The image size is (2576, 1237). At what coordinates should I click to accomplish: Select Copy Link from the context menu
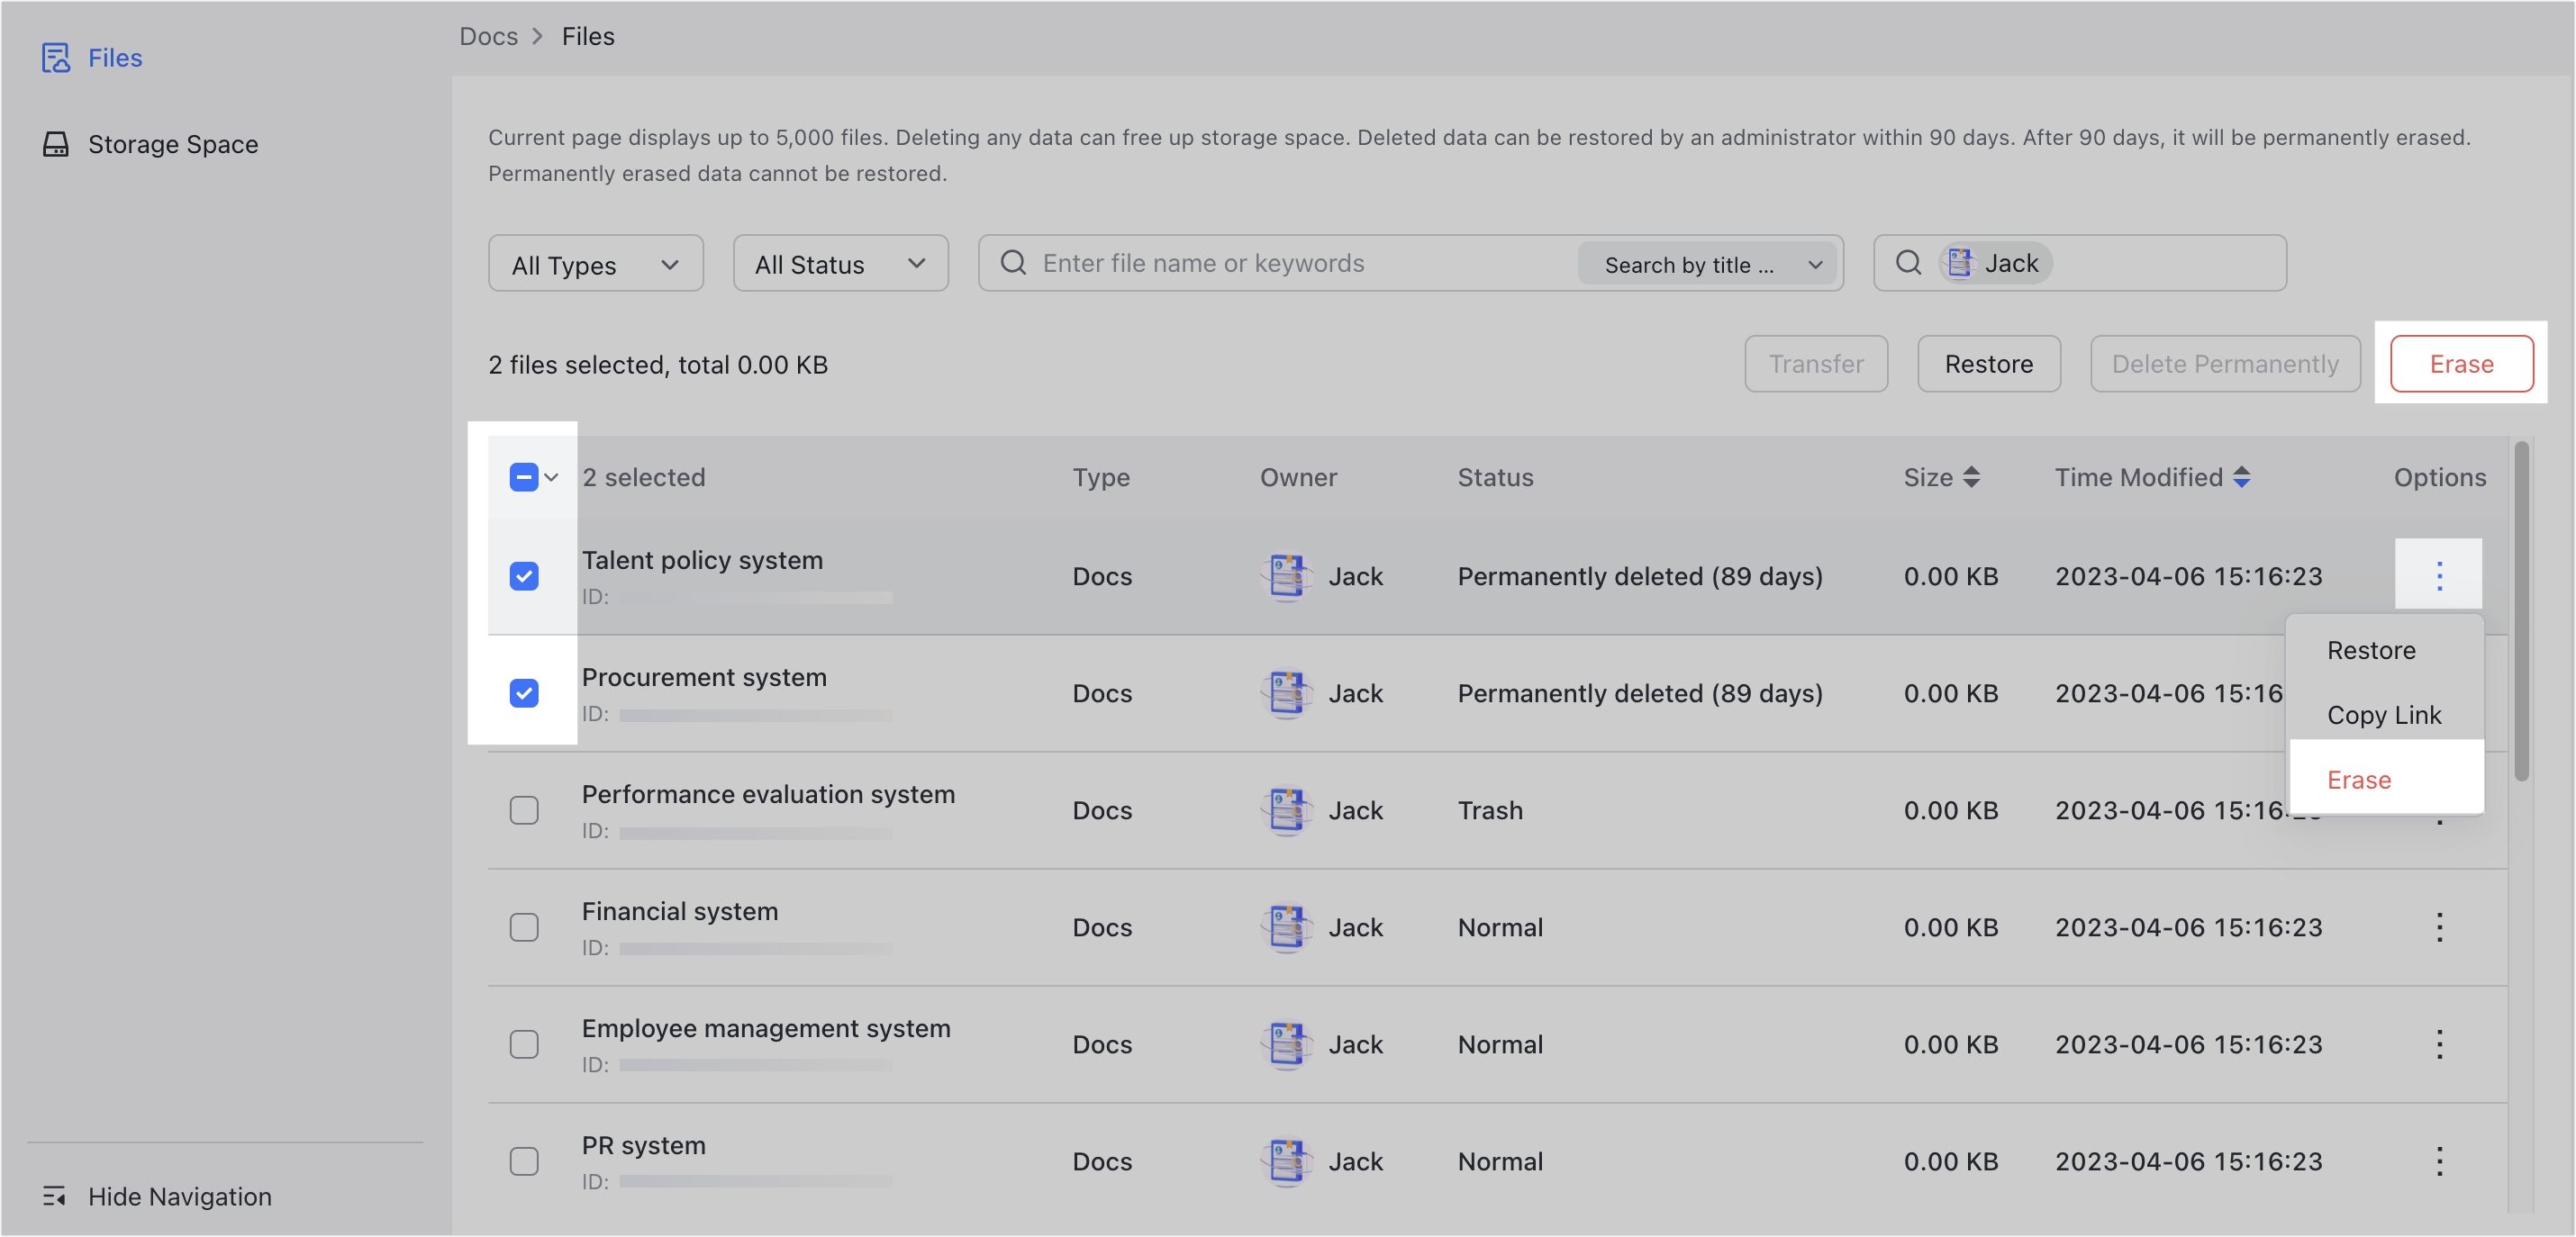pyautogui.click(x=2385, y=715)
